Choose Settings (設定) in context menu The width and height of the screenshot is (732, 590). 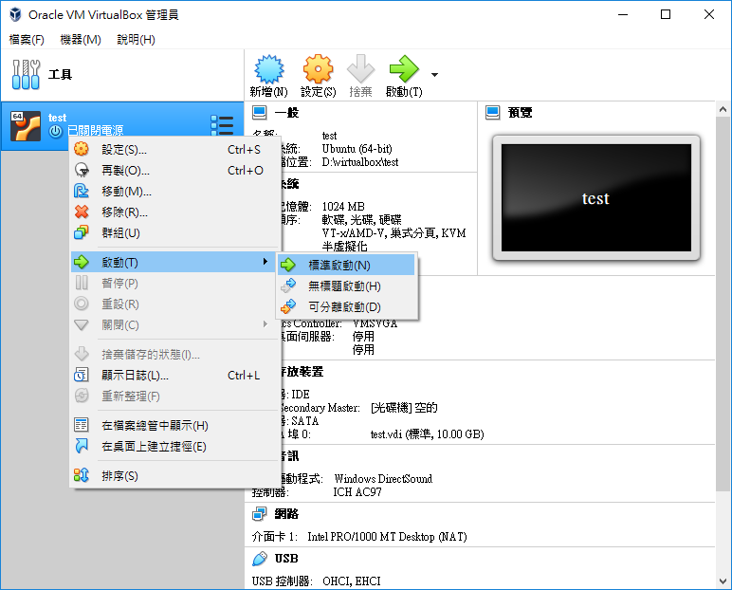(x=176, y=150)
